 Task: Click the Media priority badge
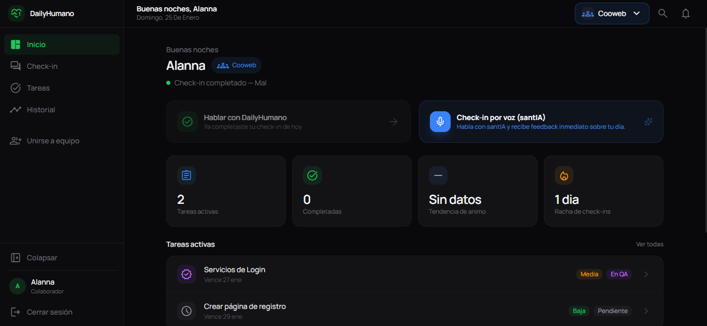click(589, 274)
